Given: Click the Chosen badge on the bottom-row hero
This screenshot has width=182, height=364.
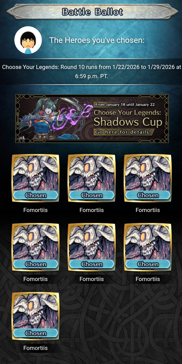Looking at the screenshot, I should (36, 333).
